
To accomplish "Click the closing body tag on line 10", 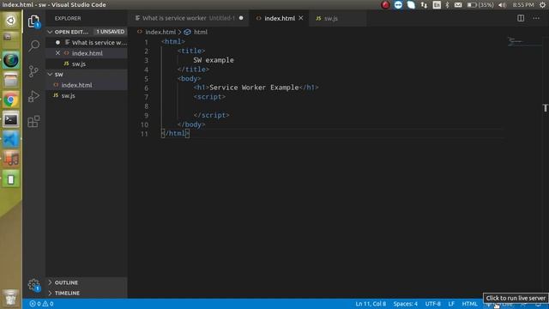I will [x=191, y=124].
